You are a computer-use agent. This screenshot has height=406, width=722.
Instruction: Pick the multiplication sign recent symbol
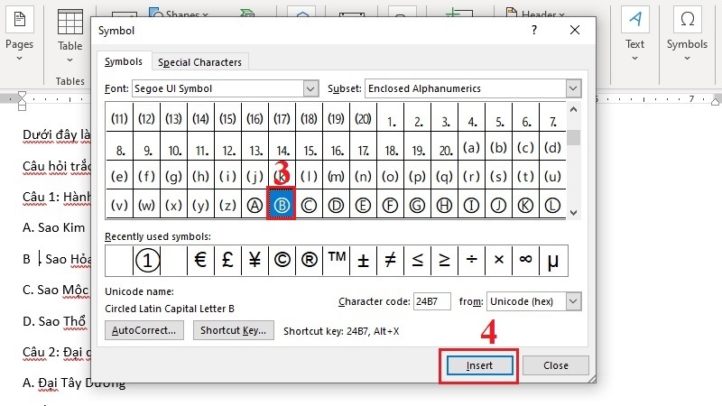pyautogui.click(x=499, y=261)
